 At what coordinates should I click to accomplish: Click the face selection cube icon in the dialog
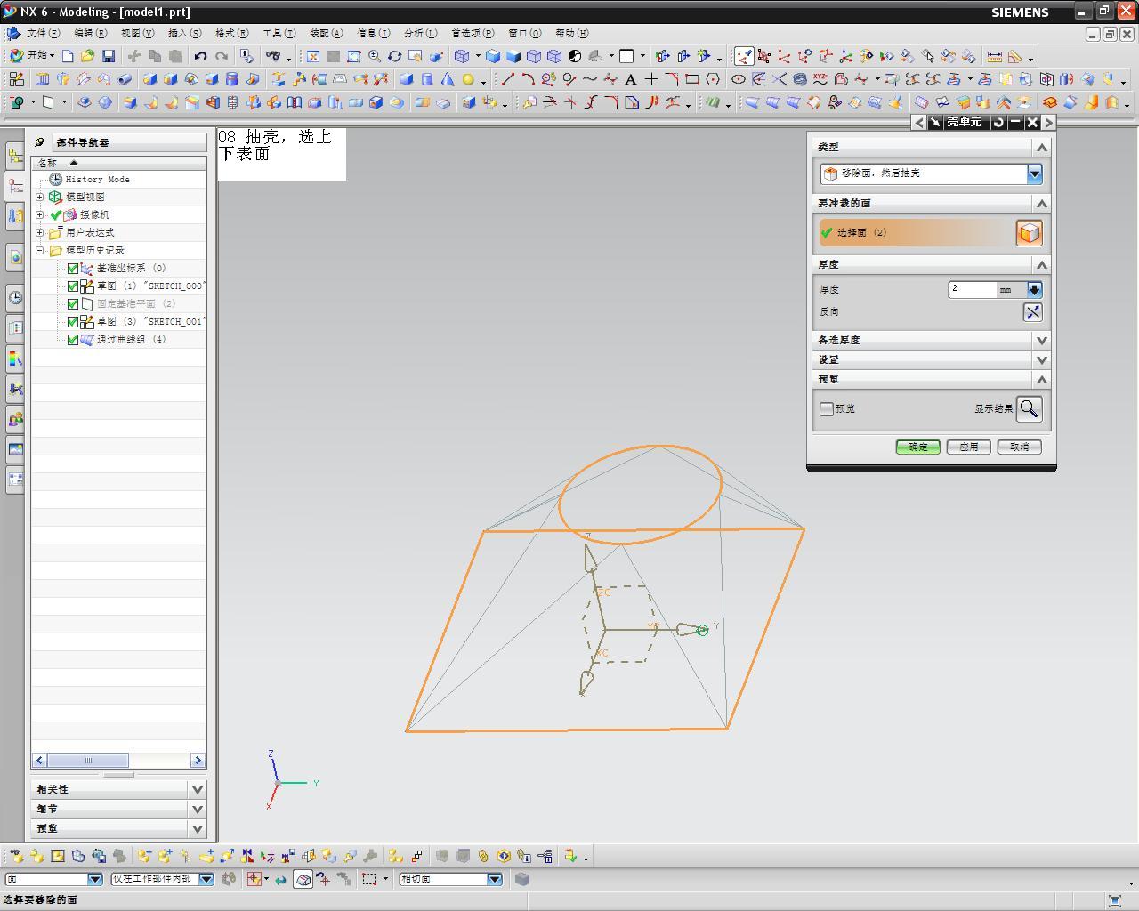(1029, 232)
